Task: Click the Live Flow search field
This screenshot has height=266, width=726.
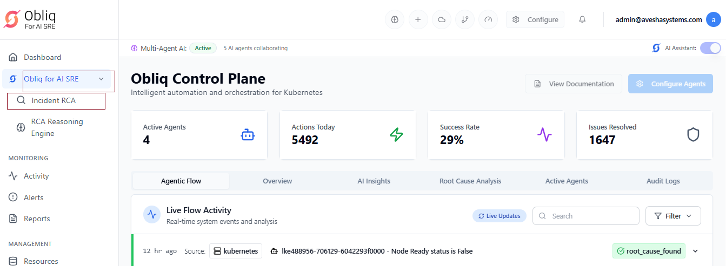Action: click(585, 216)
